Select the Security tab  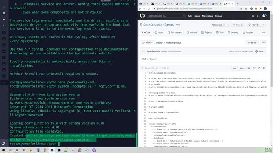(233, 32)
